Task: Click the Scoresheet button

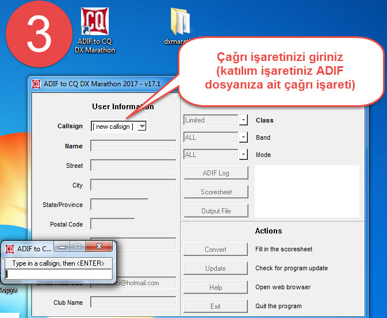Action: click(x=216, y=192)
